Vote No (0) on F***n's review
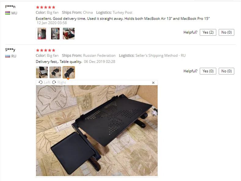This screenshot has width=241, height=181. pos(226,32)
